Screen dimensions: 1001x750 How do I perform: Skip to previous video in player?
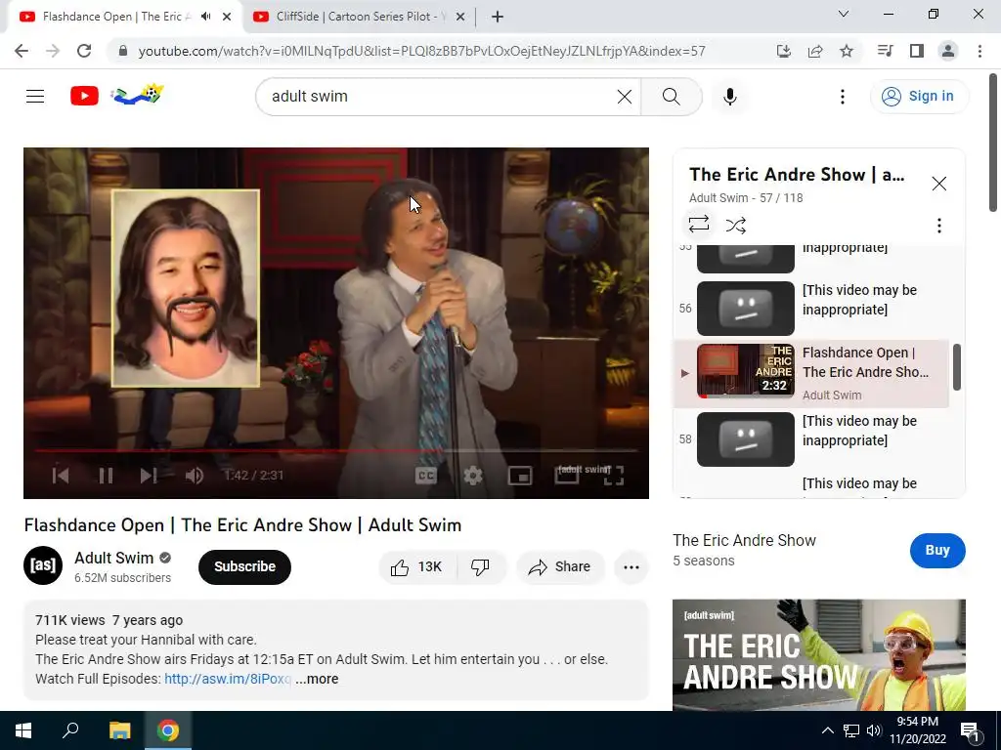coord(61,476)
